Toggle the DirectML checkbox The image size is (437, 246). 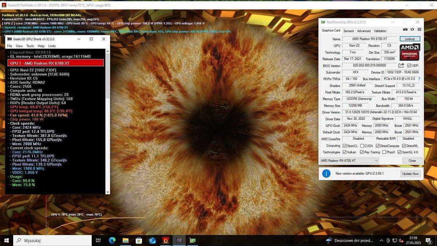pos(403,146)
